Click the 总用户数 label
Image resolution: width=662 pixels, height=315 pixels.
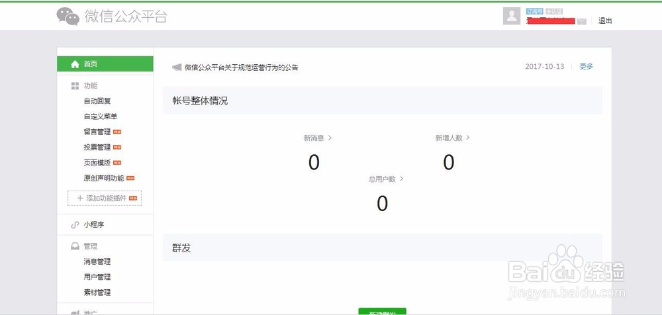coord(382,179)
